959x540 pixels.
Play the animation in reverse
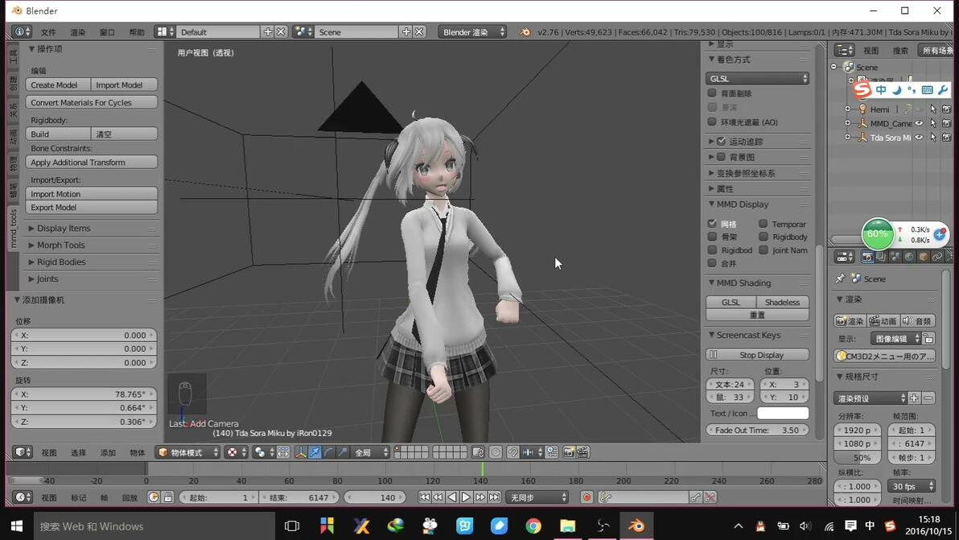452,497
